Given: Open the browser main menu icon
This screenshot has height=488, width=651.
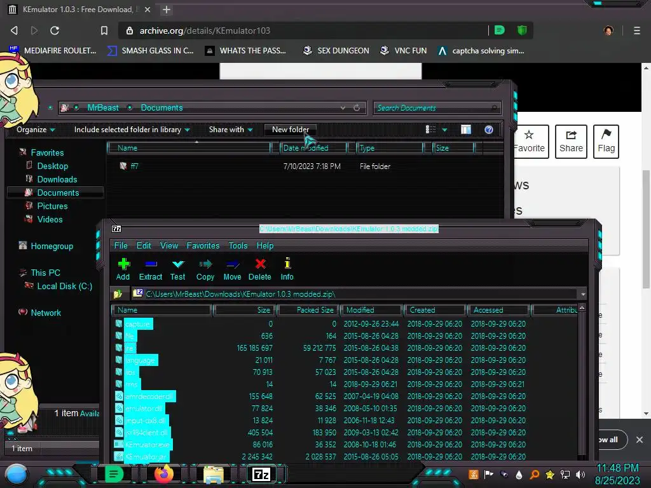Looking at the screenshot, I should (x=636, y=30).
